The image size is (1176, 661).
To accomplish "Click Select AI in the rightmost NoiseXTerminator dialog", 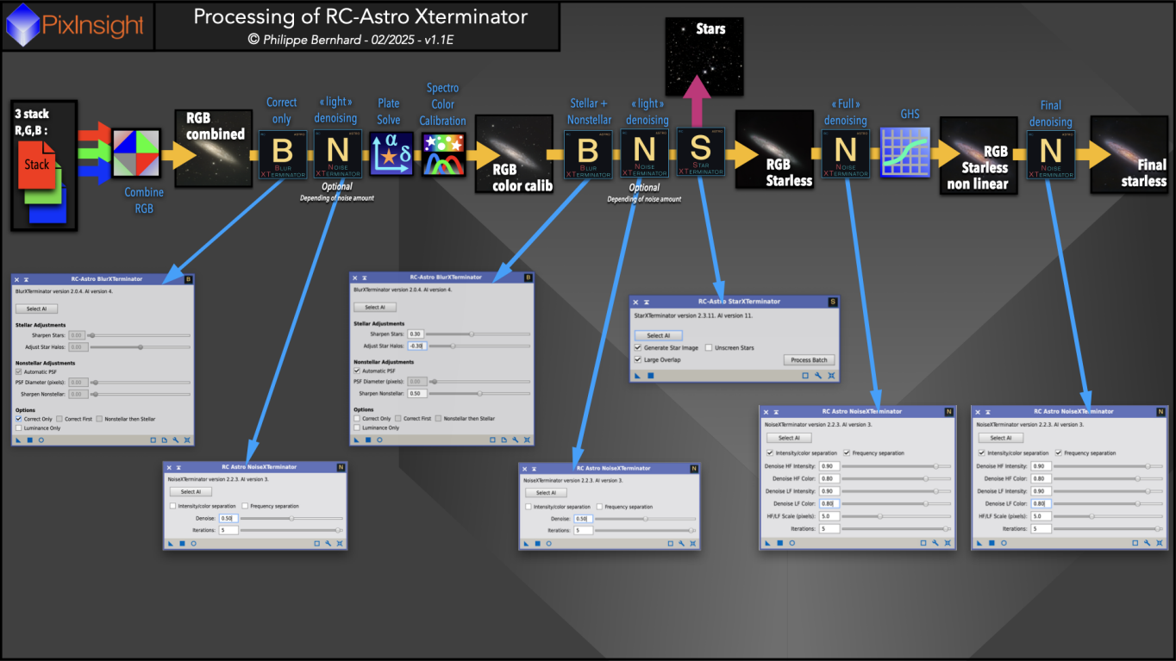I will 999,438.
